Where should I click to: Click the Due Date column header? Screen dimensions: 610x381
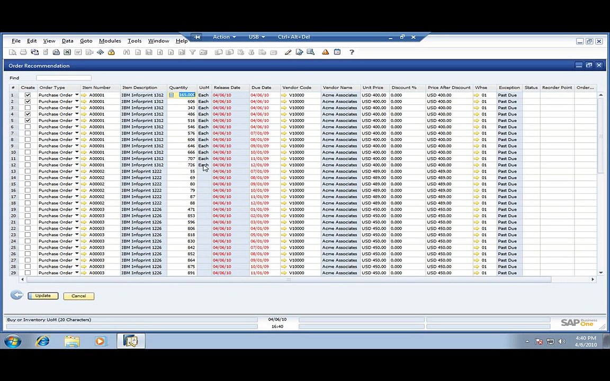265,87
